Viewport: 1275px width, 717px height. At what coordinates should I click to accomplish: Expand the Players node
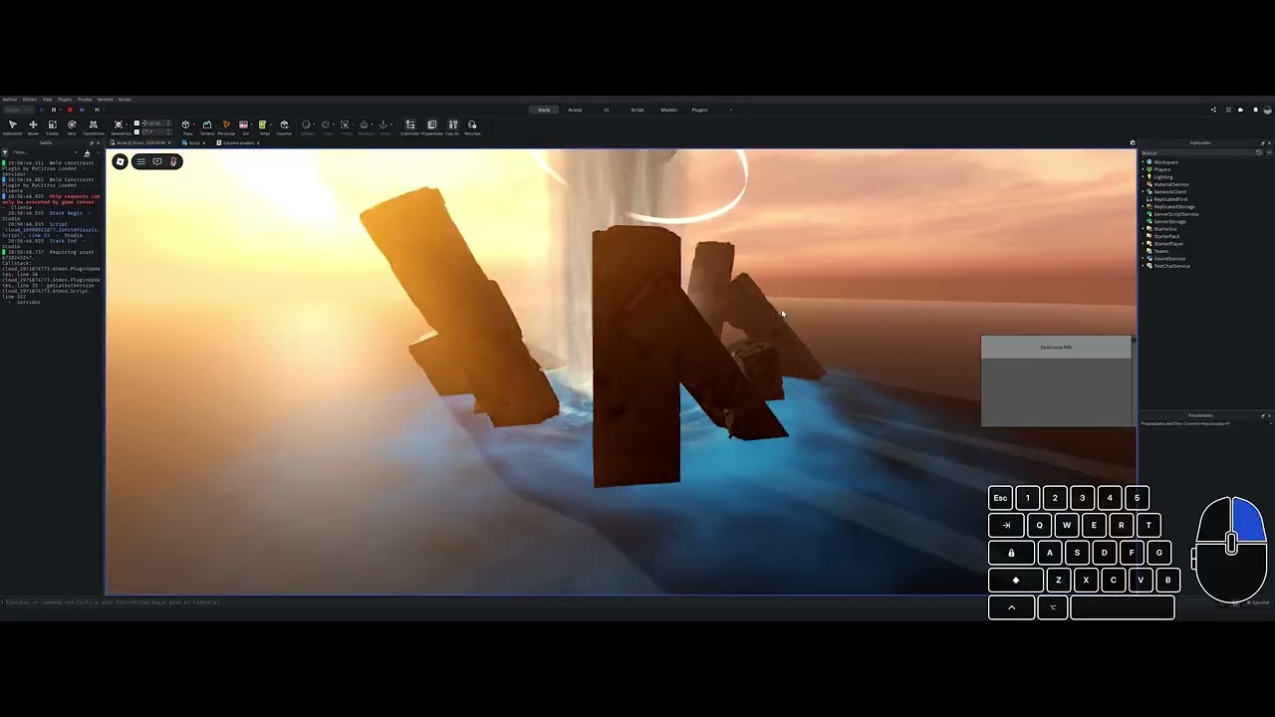tap(1144, 169)
